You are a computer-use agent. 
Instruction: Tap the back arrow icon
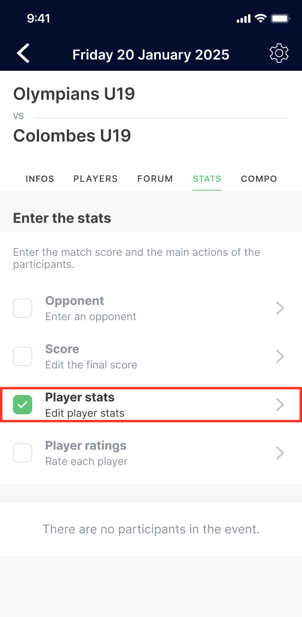[23, 54]
